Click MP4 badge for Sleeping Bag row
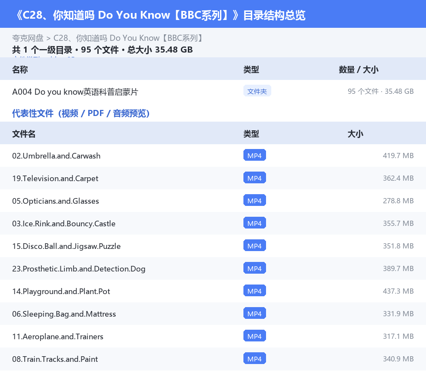Viewport: 426px width, 384px height. point(255,313)
